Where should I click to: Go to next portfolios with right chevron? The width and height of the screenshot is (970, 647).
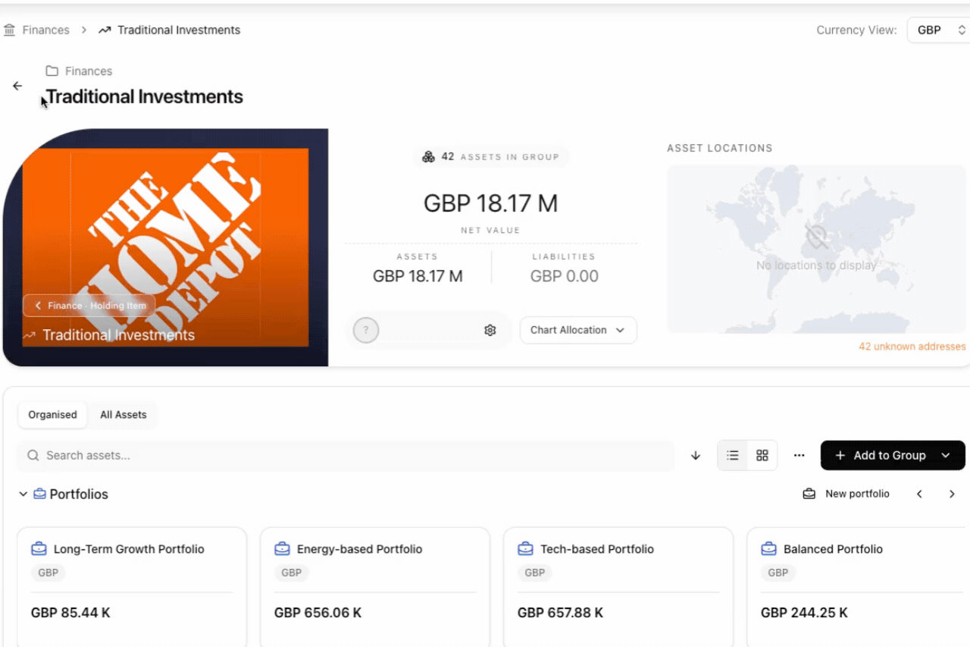[x=952, y=494]
